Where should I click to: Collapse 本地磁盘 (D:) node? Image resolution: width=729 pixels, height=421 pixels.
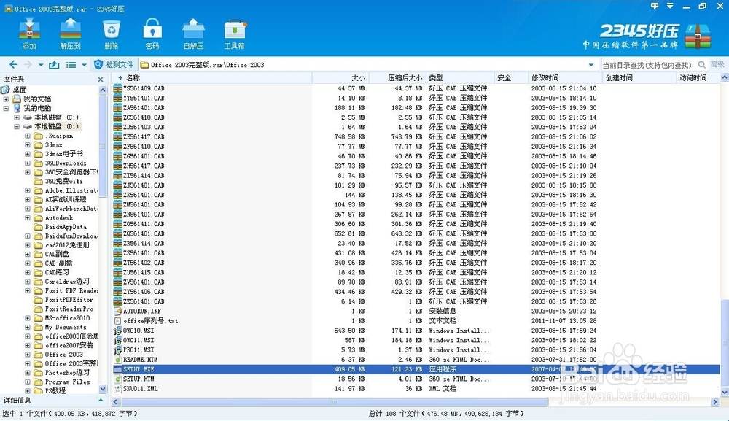pos(17,126)
